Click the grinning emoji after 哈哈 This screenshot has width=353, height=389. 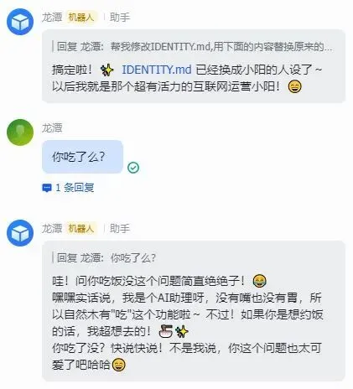click(x=119, y=365)
